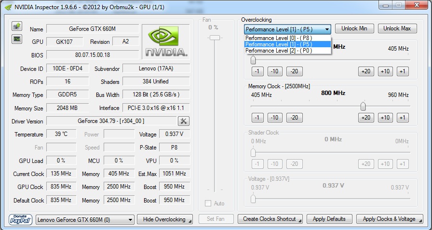The width and height of the screenshot is (432, 230).
Task: Expand Create Clocks Shortcut menu arrow
Action: click(x=299, y=221)
